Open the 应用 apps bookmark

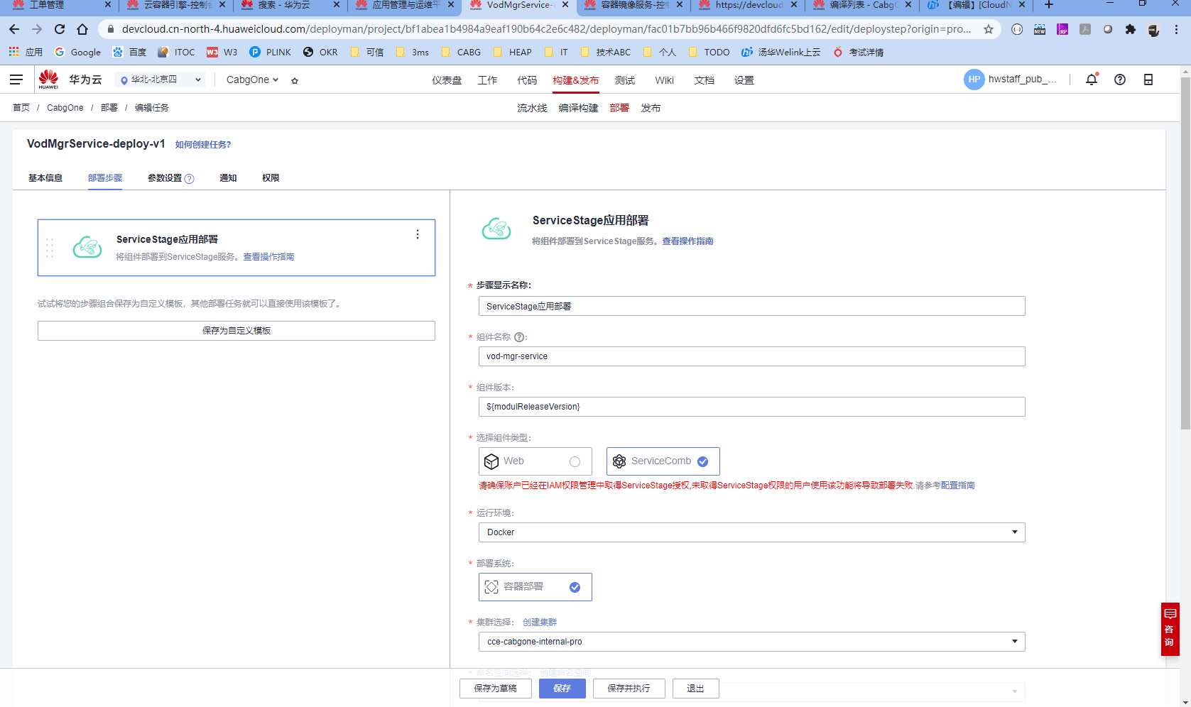26,52
